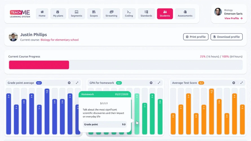
Task: Open the Assessments section
Action: [x=185, y=14]
